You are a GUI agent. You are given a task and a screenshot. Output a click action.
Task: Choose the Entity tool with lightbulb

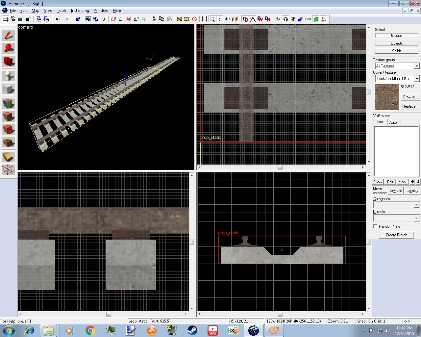point(9,75)
